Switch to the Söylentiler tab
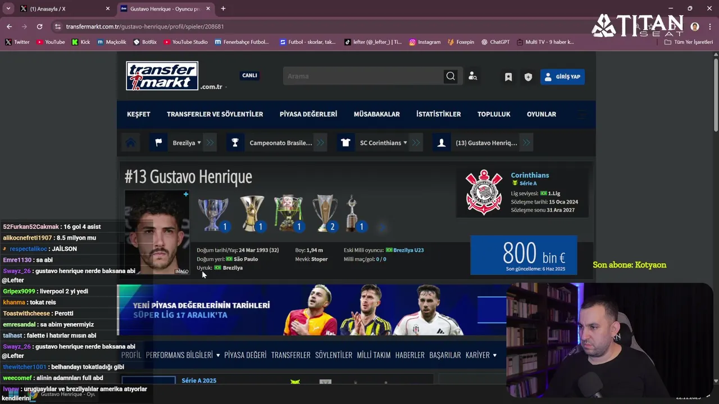The height and width of the screenshot is (404, 719). click(x=334, y=355)
